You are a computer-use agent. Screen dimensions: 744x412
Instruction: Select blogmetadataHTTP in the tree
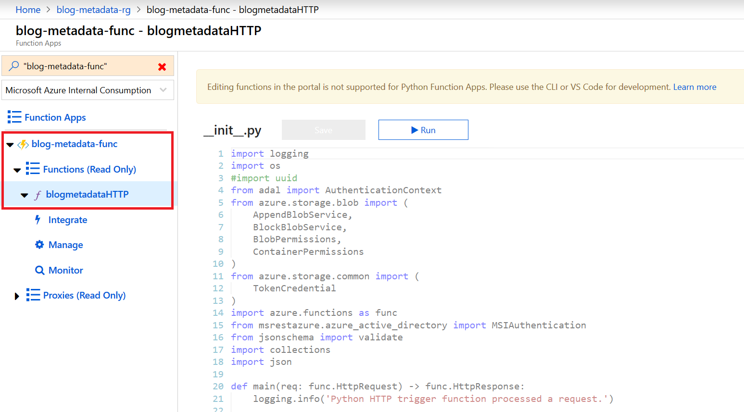tap(88, 194)
